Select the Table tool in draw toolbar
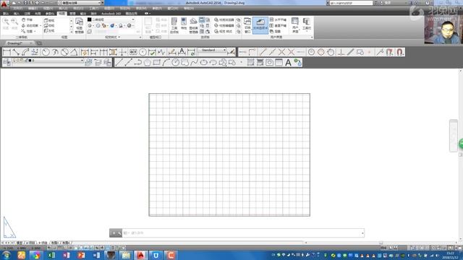The width and height of the screenshot is (463, 260). 279,63
